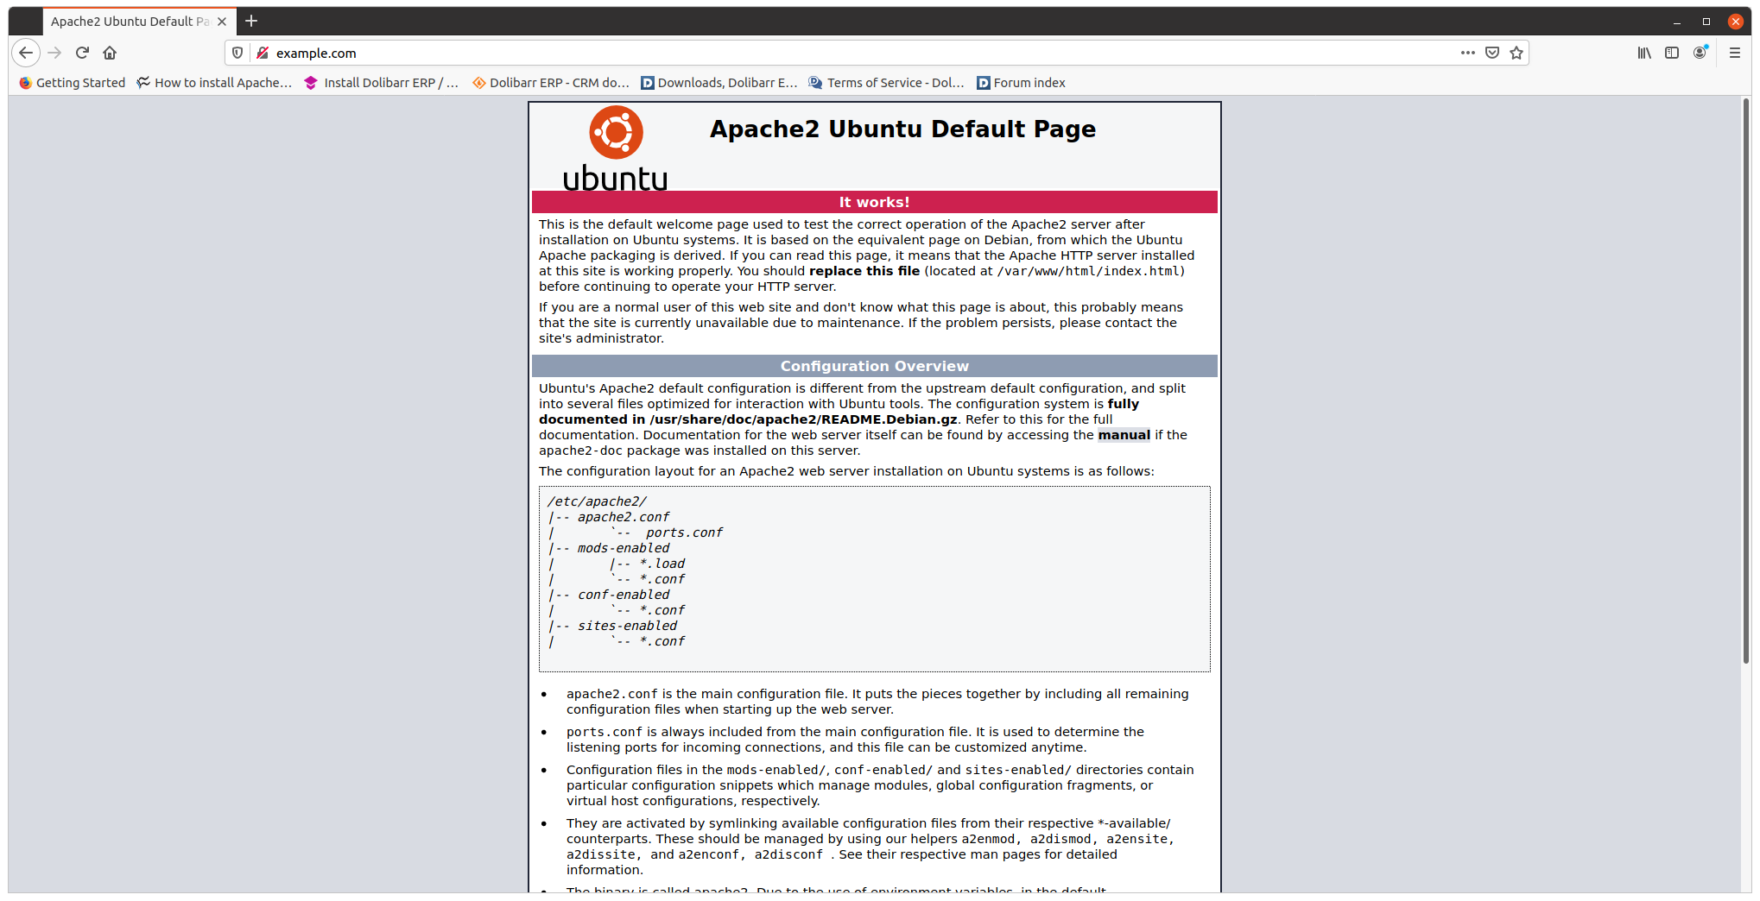
Task: Click the *.load entry in the tree
Action: (662, 564)
